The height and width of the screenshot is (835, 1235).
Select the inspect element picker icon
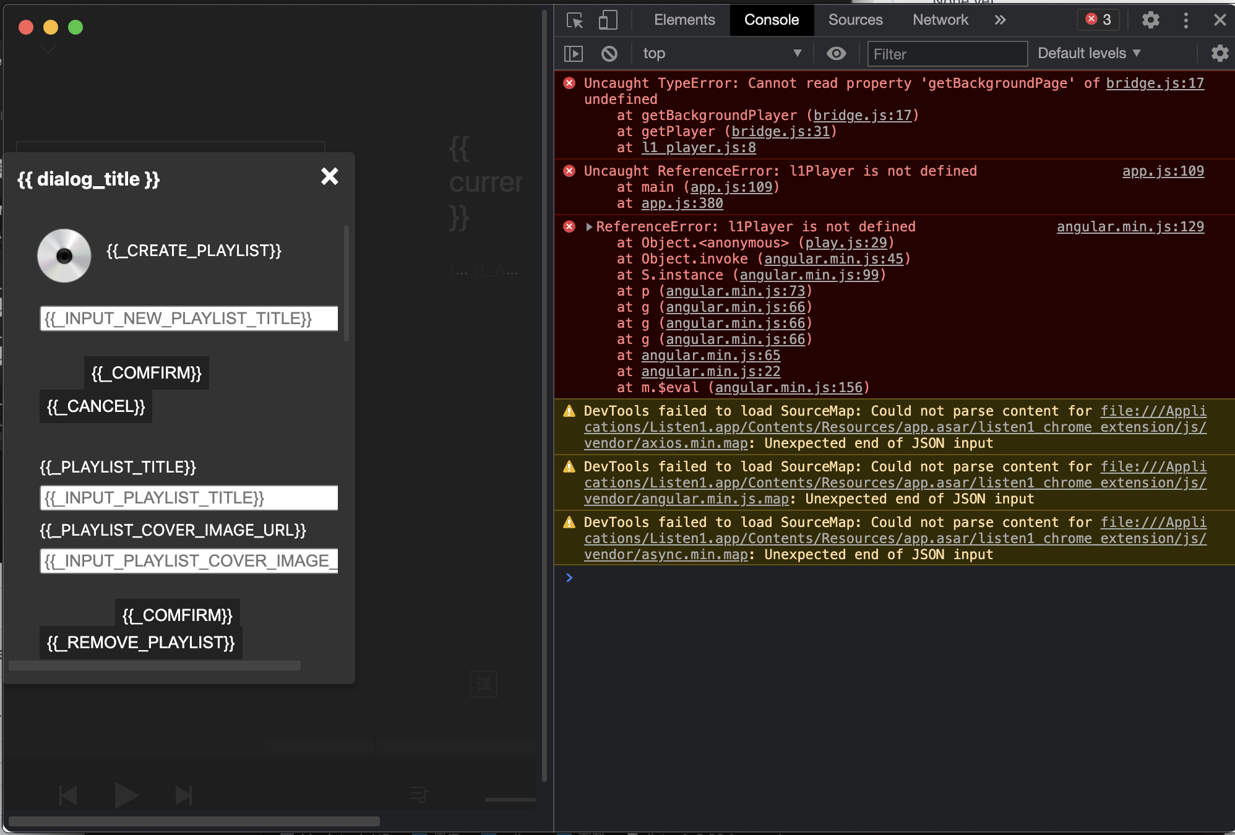click(x=575, y=20)
